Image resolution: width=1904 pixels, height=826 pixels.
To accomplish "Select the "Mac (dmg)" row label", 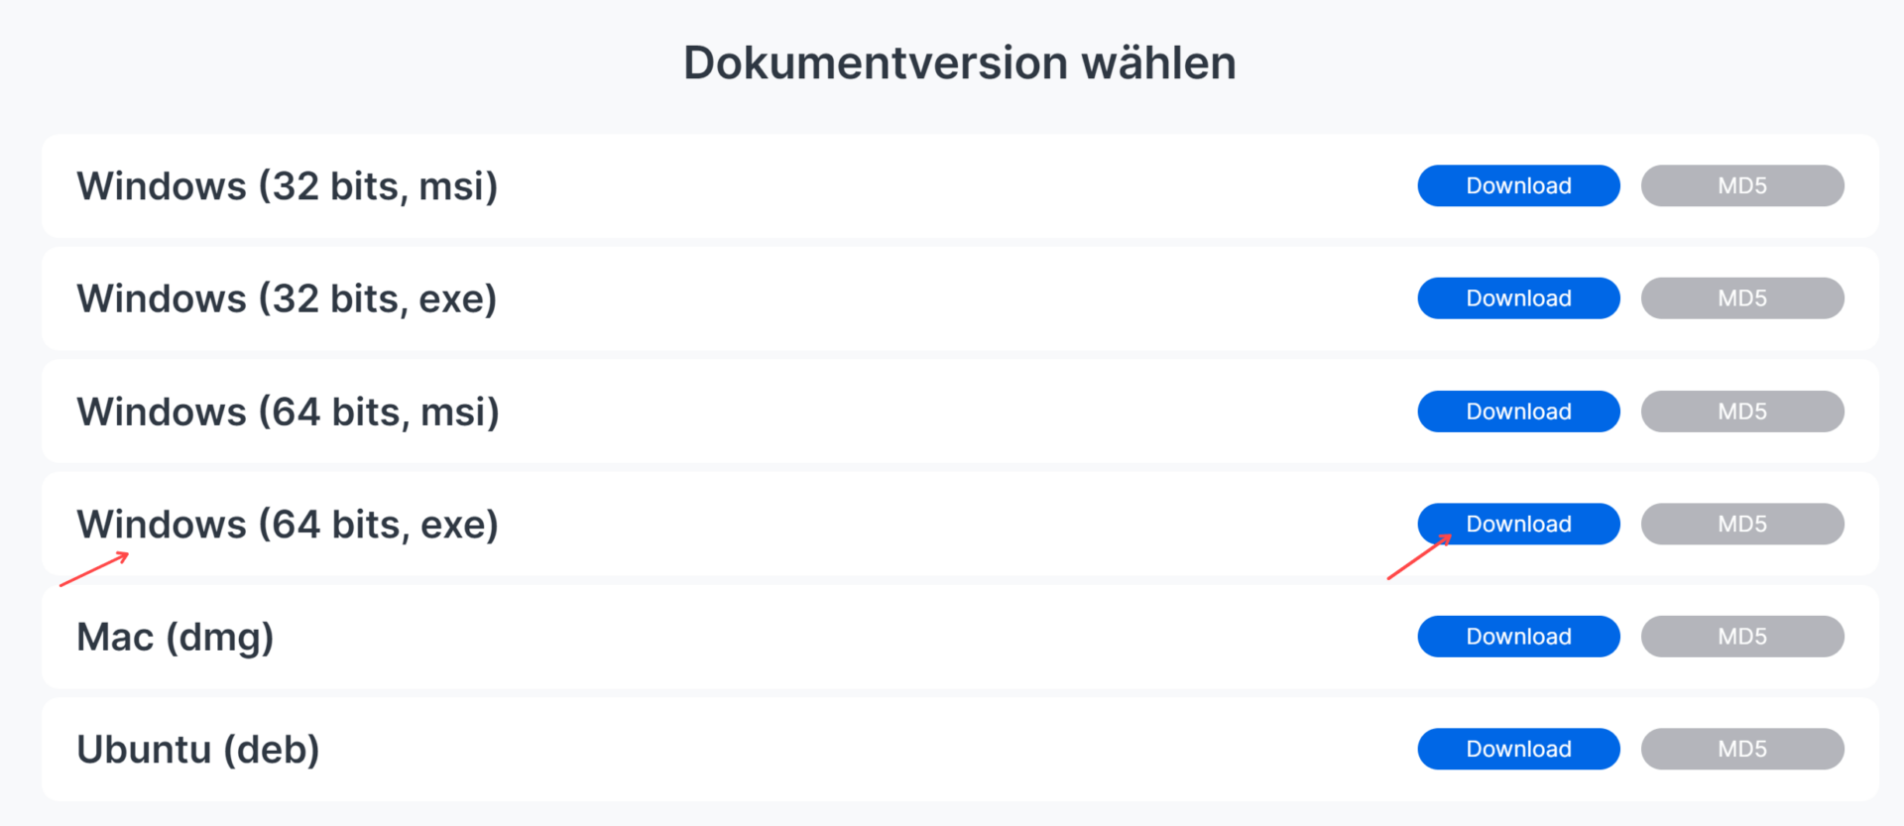I will (175, 637).
